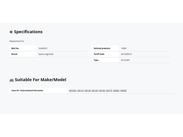The height and width of the screenshot is (137, 183).
Task: Open the MX110 model link
Action: [x=81, y=90]
